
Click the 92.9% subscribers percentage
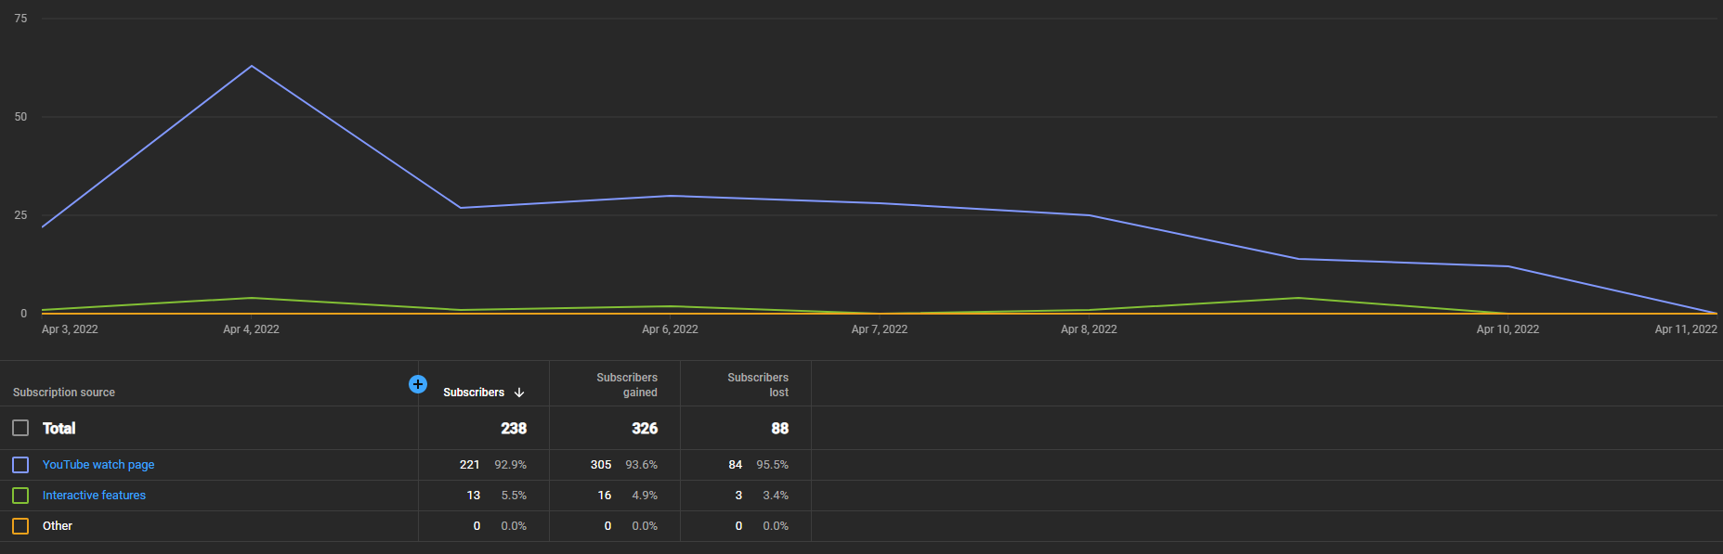point(510,465)
